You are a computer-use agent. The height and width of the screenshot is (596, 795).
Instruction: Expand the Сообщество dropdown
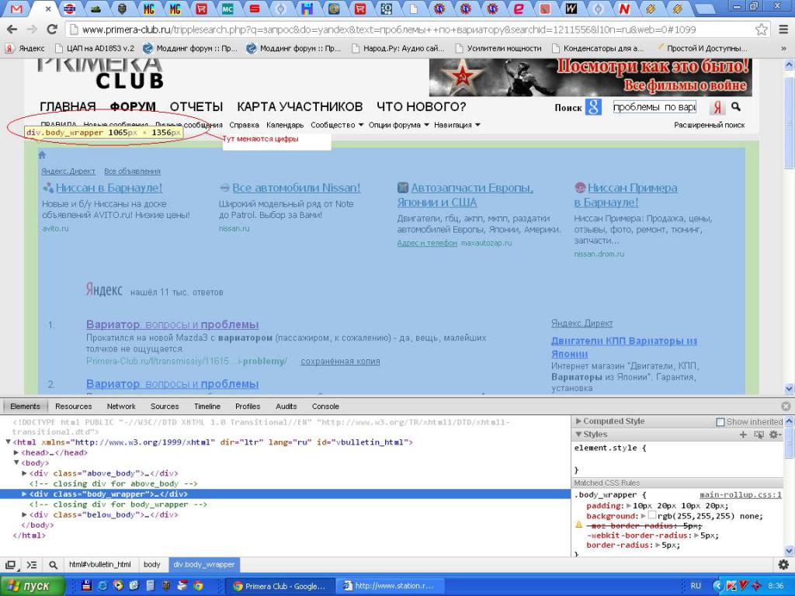click(337, 125)
